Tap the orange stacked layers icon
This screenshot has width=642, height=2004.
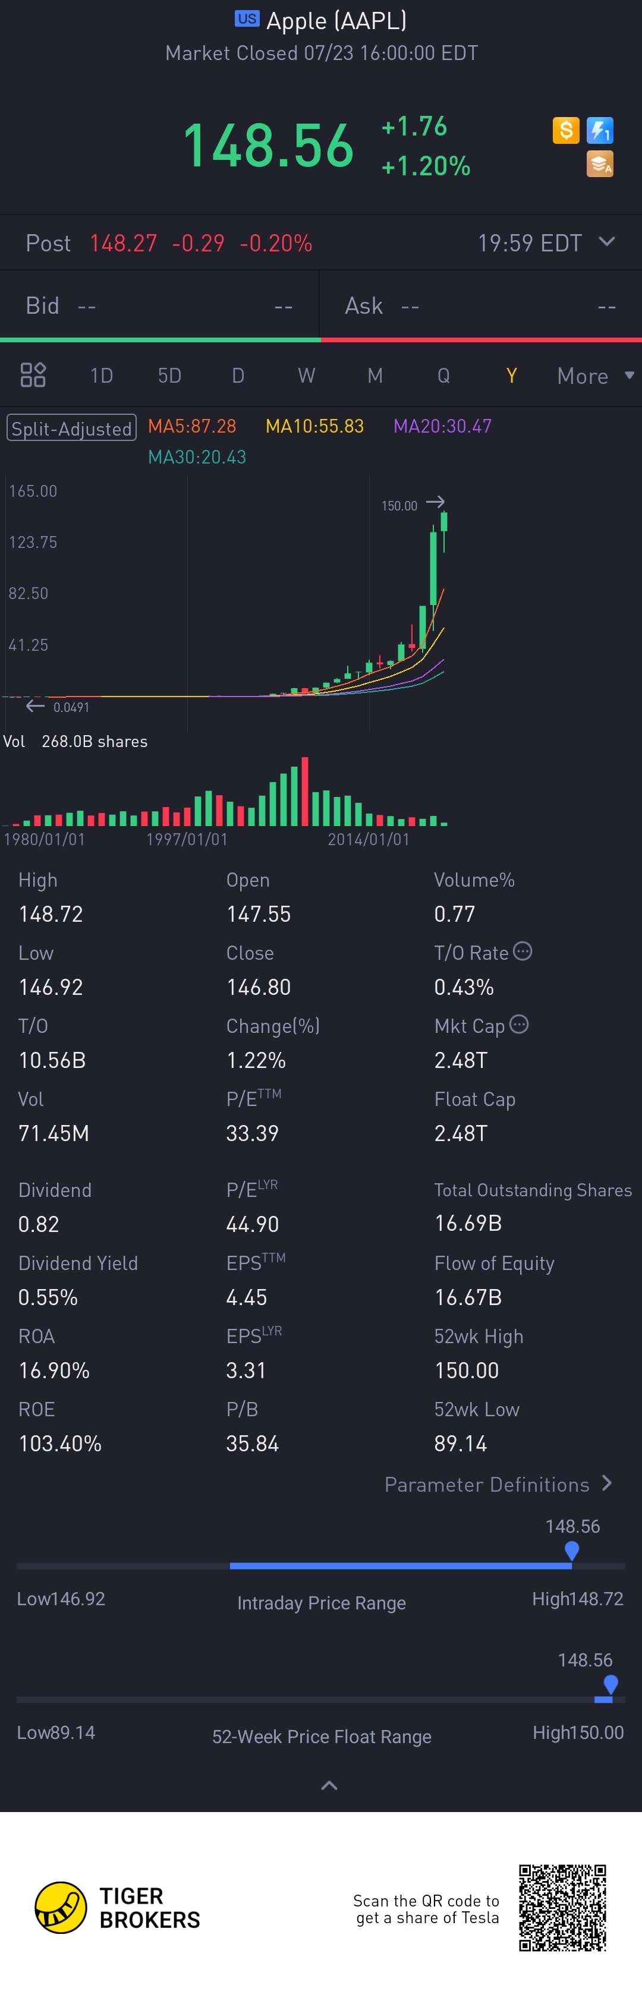point(599,164)
